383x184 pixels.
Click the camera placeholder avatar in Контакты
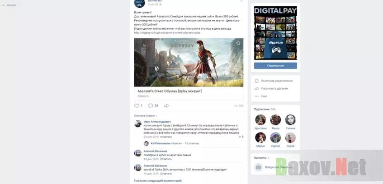point(259,167)
